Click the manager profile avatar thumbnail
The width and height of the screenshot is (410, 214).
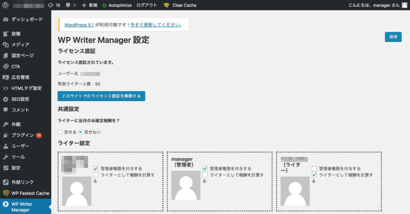[x=186, y=185]
